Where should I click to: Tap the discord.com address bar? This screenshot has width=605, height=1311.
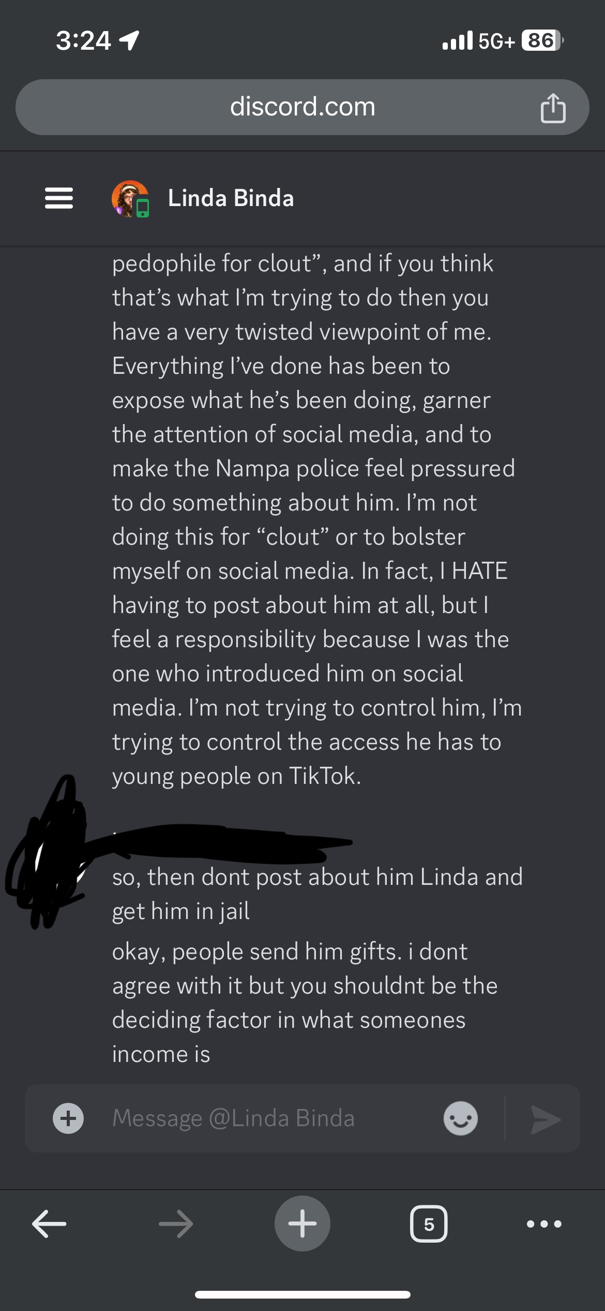303,107
